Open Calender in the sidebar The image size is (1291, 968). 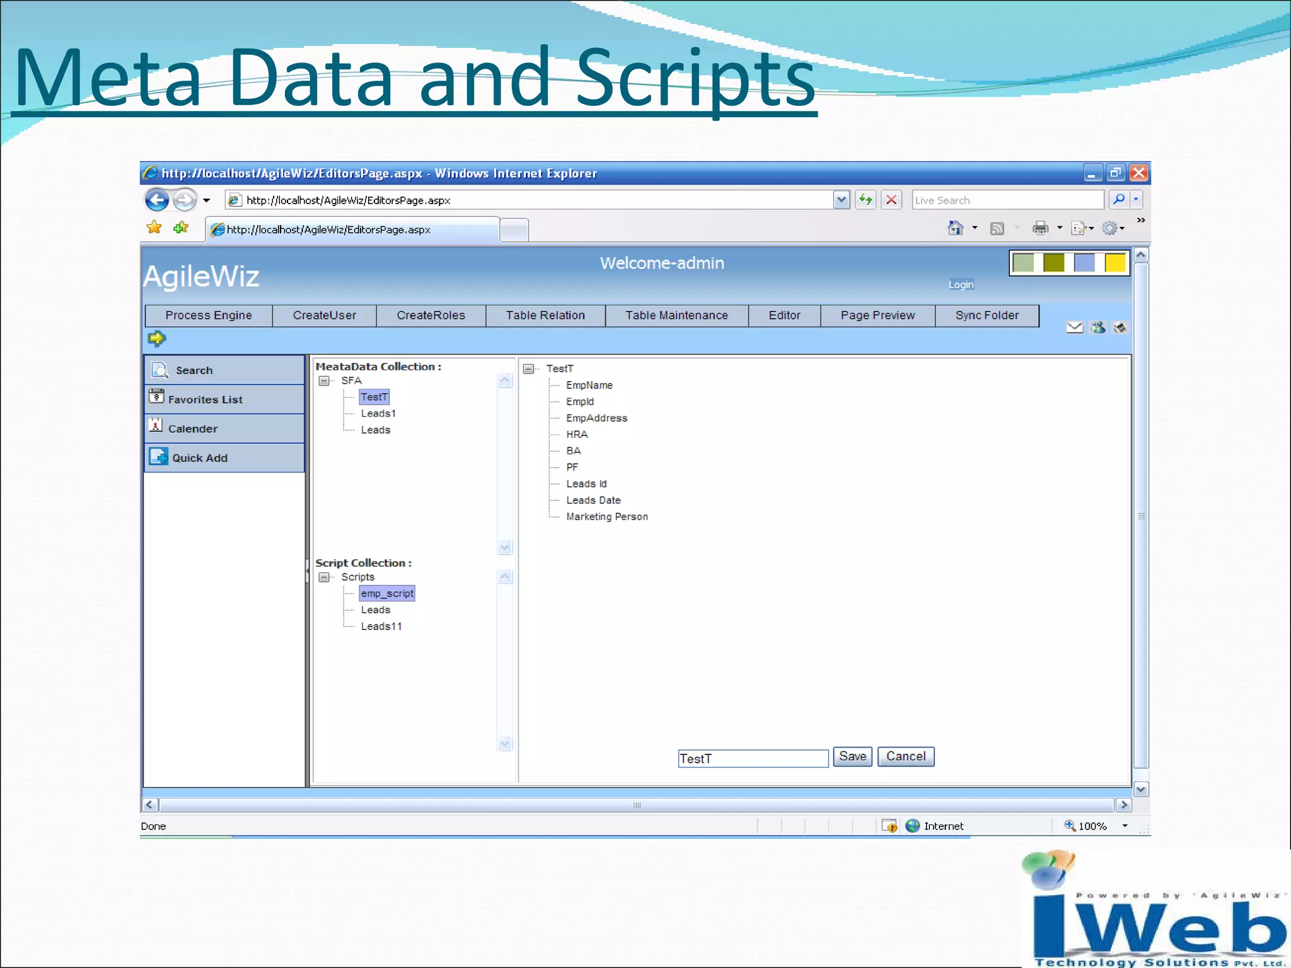coord(224,429)
